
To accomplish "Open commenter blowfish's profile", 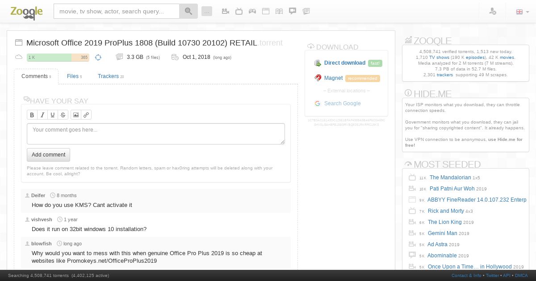I will [x=41, y=244].
